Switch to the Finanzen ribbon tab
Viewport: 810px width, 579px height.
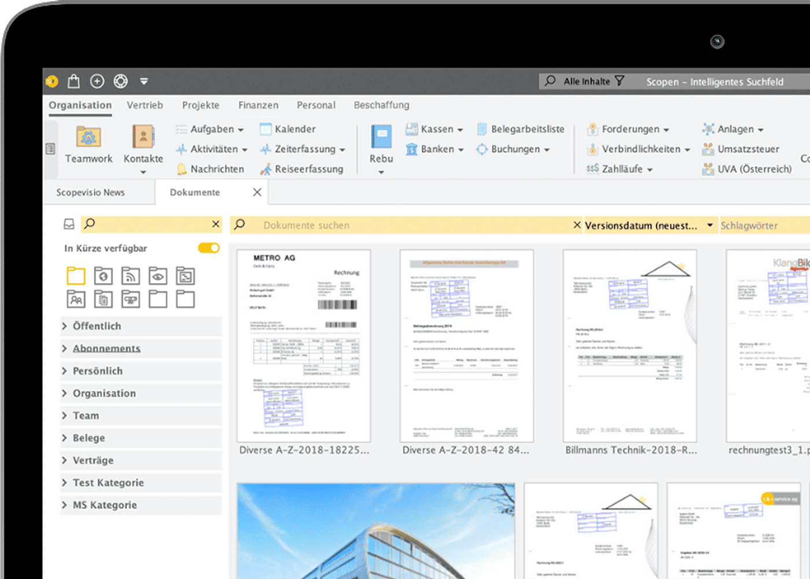(258, 105)
